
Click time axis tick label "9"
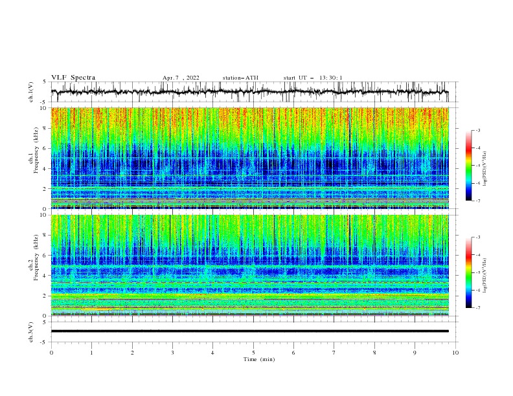click(x=415, y=353)
